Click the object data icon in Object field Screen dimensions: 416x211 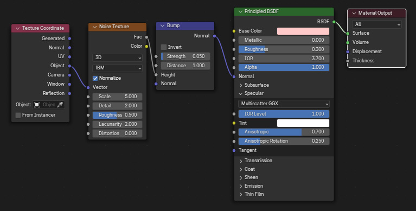click(37, 105)
